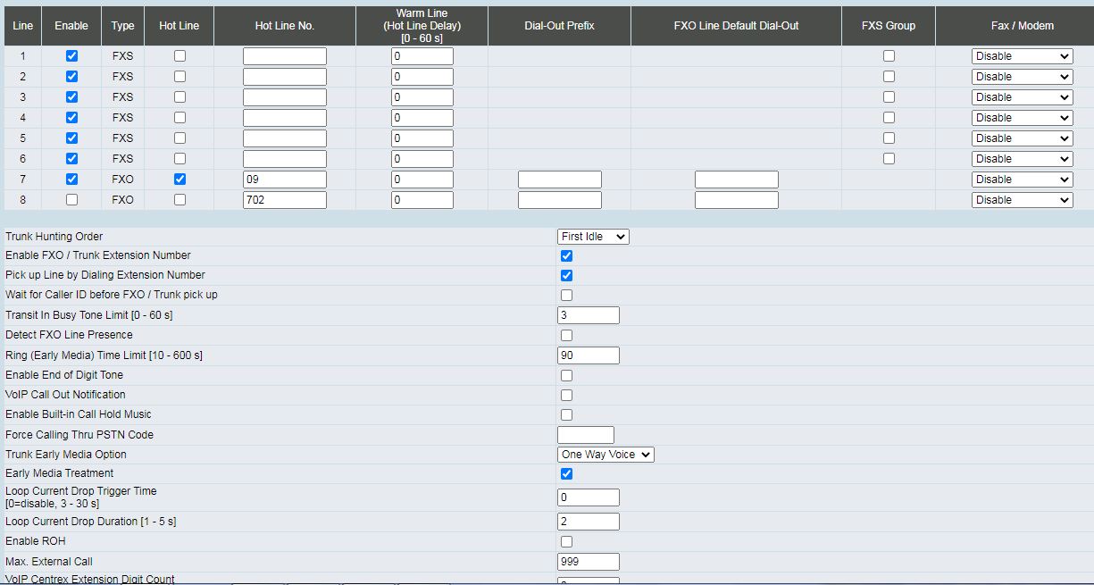Enable Detect FXO Line Presence option
Viewport: 1094px width, 585px height.
(566, 336)
